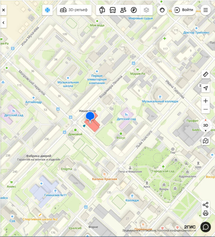Select Мировые судьи label
The width and height of the screenshot is (215, 237).
(x=141, y=18)
